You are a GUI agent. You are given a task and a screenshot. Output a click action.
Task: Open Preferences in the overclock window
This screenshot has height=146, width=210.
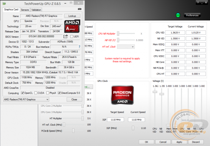coord(192,15)
